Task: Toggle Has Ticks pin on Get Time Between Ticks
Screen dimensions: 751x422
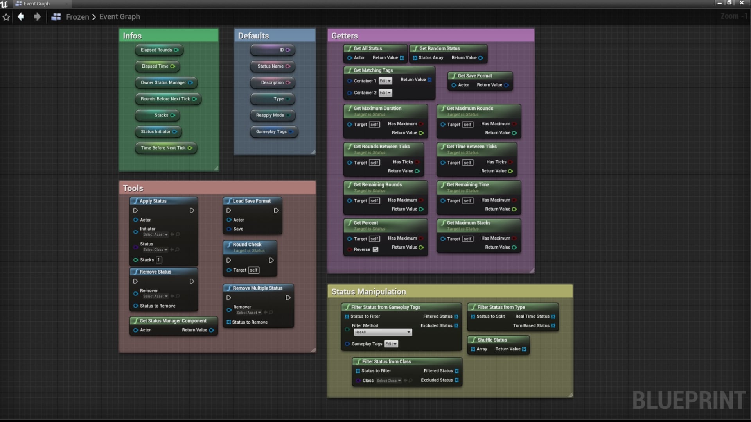Action: (x=510, y=162)
